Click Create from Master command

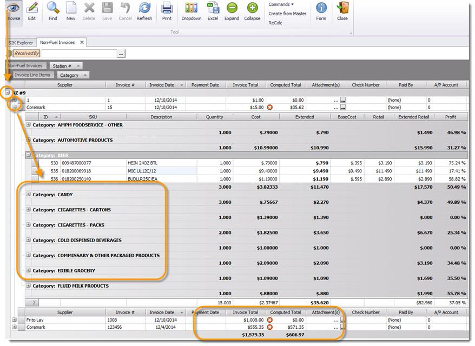point(287,14)
